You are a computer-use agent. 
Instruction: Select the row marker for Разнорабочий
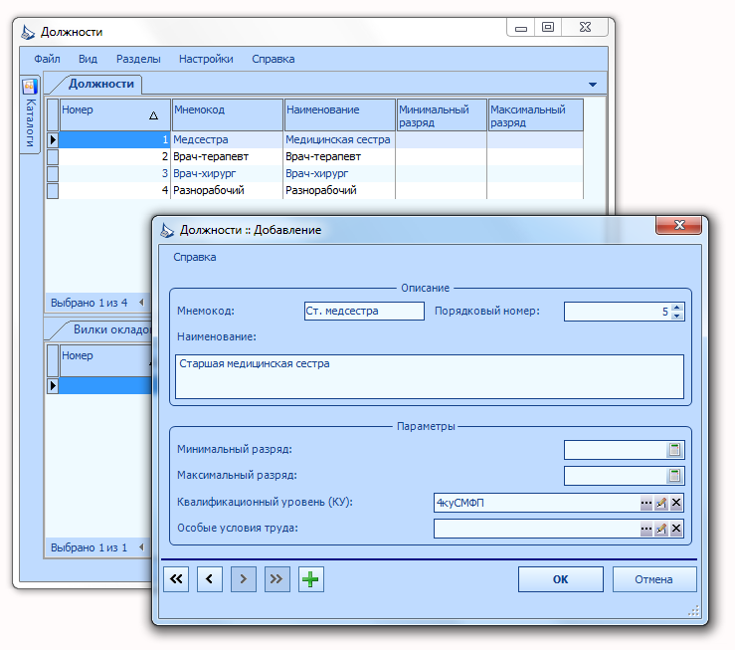click(53, 190)
